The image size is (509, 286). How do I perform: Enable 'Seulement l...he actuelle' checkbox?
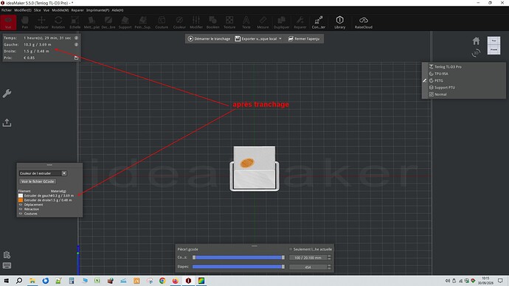pos(291,249)
